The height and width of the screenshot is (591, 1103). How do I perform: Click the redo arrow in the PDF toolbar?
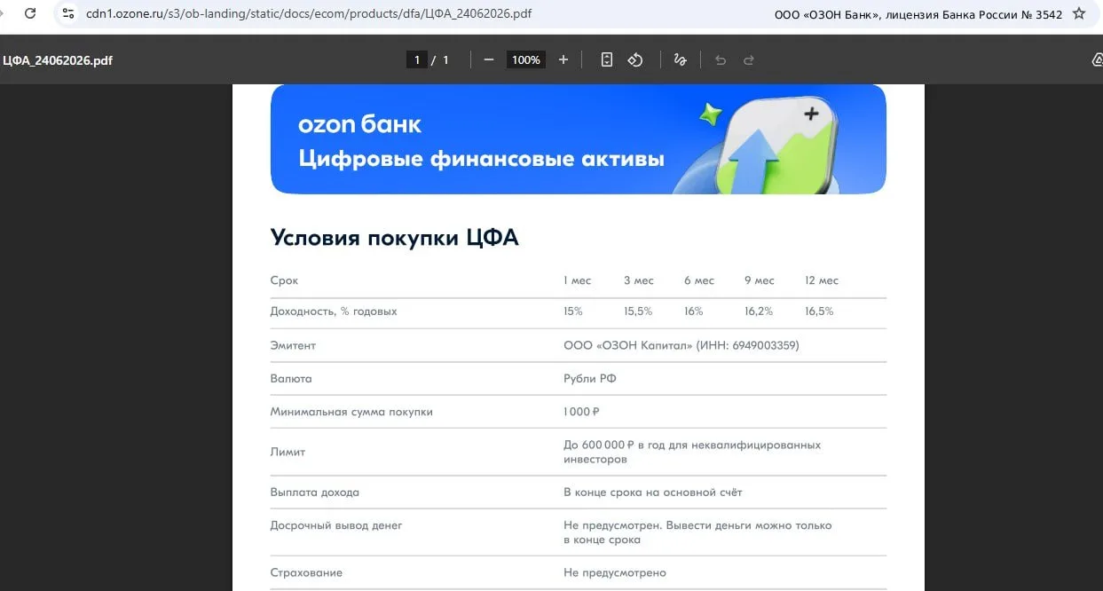click(749, 59)
